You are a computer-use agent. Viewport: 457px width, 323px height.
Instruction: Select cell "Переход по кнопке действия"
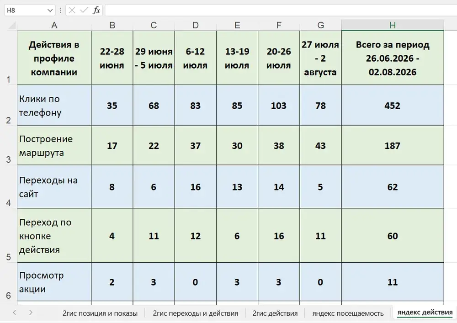[54, 236]
